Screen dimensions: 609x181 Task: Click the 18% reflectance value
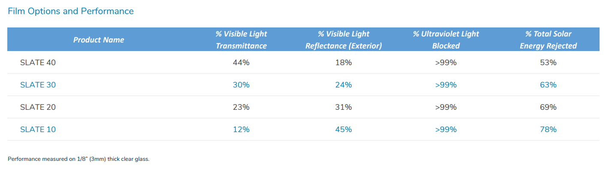344,63
